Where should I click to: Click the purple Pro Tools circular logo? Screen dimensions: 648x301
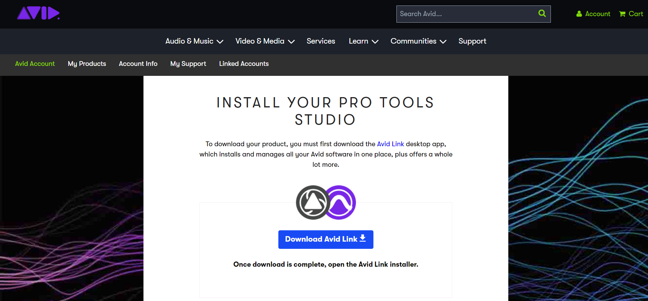pyautogui.click(x=341, y=202)
